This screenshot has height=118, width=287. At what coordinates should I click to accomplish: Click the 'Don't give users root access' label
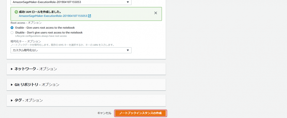click(49, 33)
